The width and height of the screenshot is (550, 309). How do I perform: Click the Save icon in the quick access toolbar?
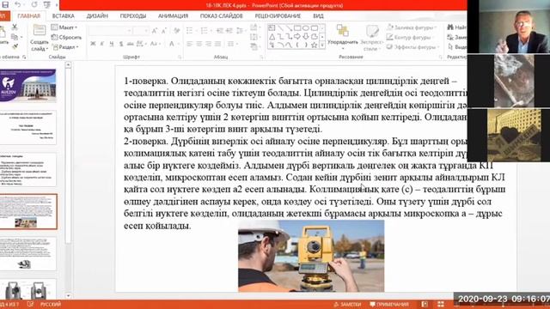[5, 5]
